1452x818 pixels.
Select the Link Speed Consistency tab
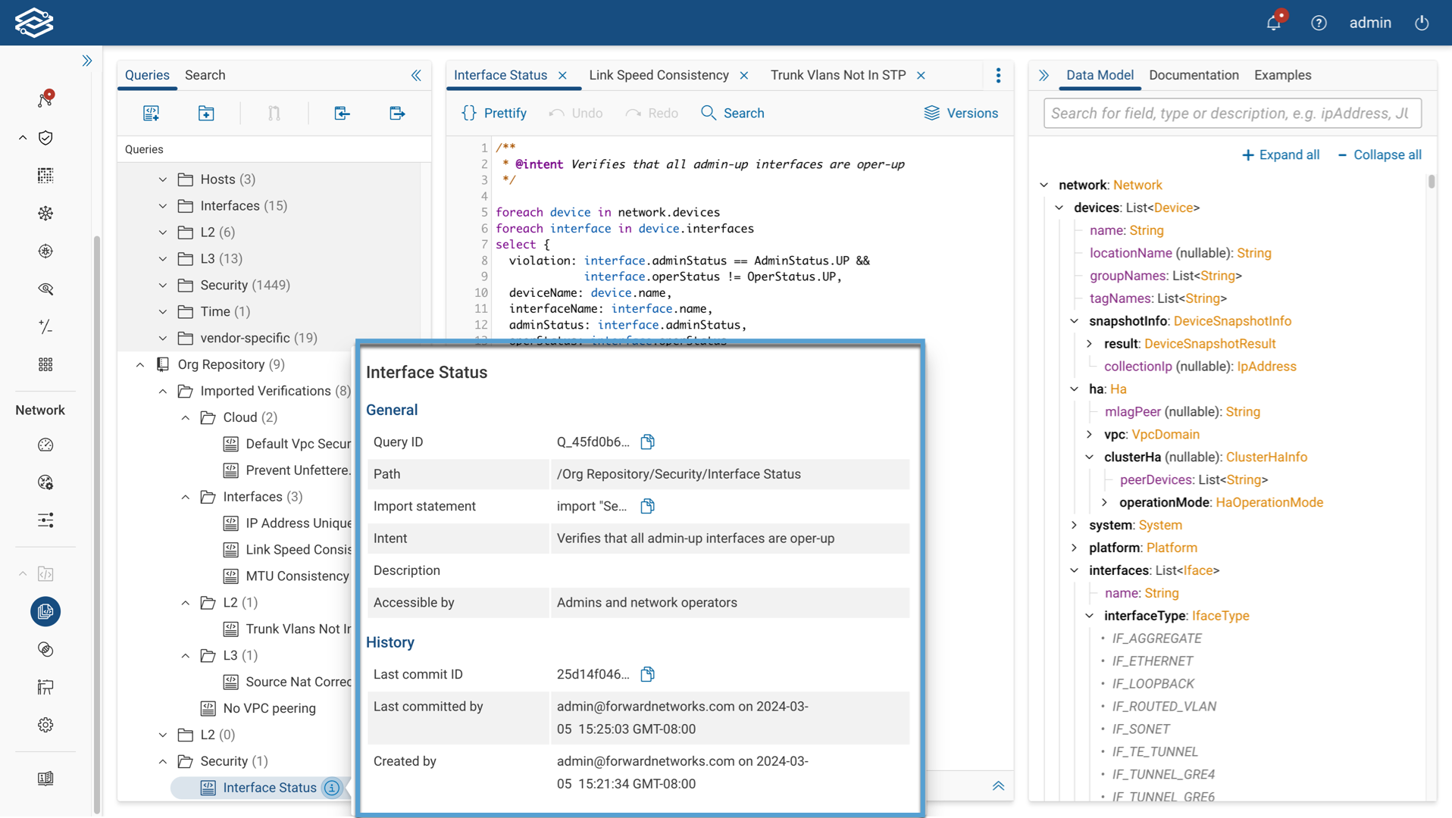point(659,75)
